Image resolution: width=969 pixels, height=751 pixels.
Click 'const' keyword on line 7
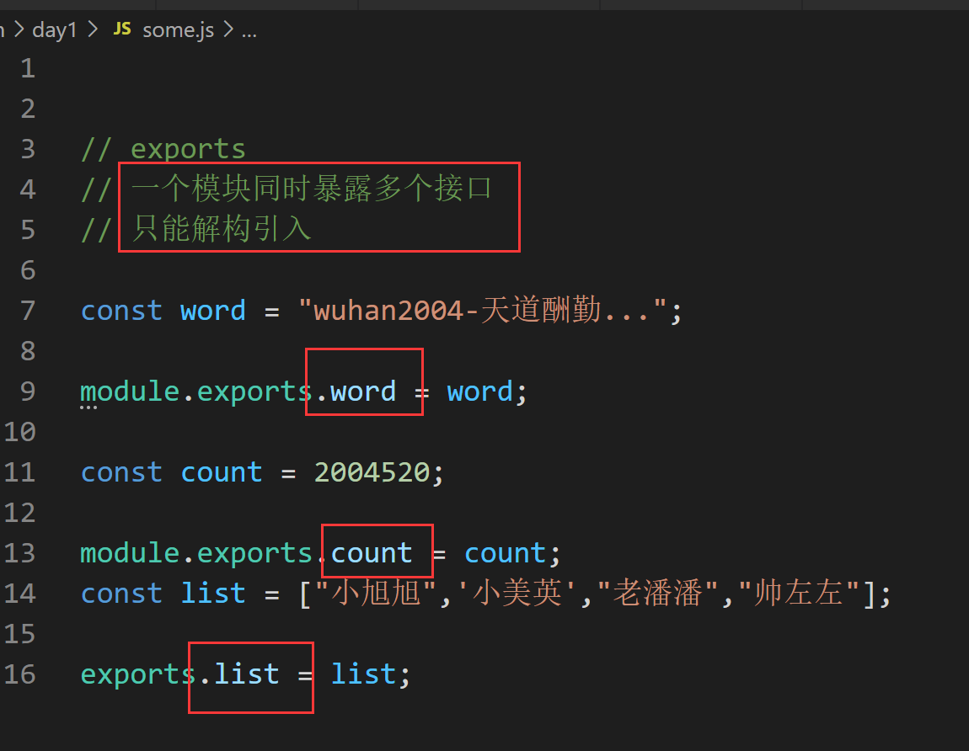point(121,310)
